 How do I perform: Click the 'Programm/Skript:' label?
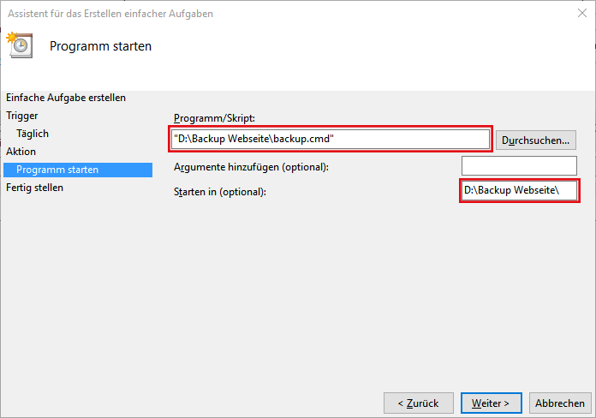click(214, 117)
